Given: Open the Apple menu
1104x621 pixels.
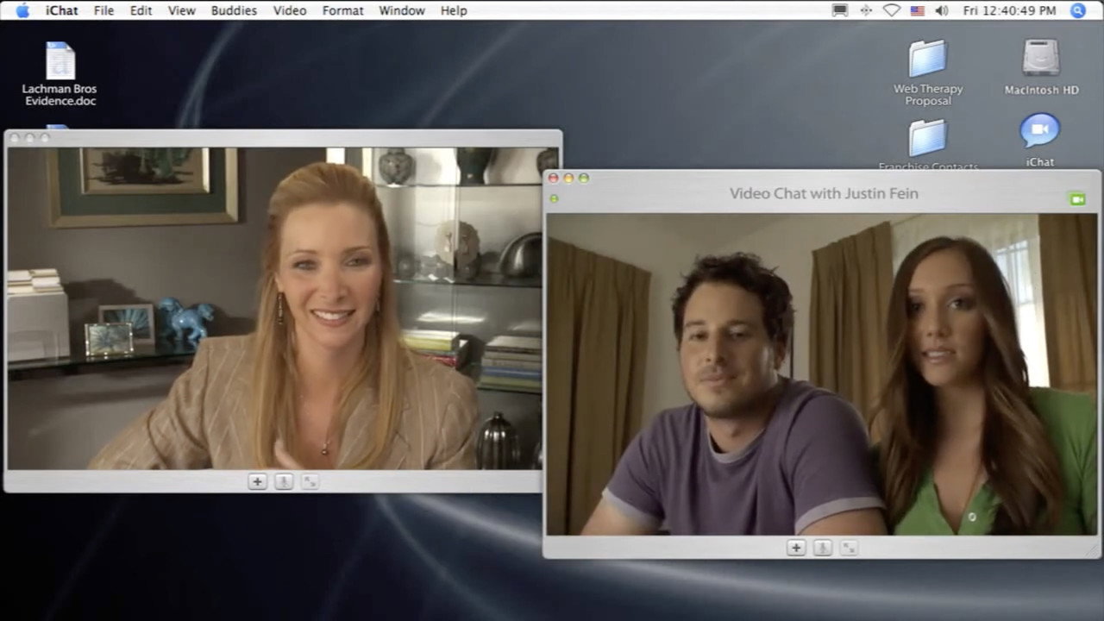Looking at the screenshot, I should (x=23, y=10).
